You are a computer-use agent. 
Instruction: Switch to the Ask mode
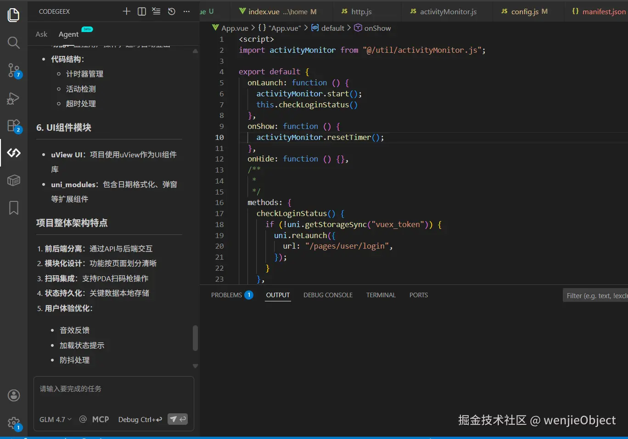pyautogui.click(x=41, y=33)
